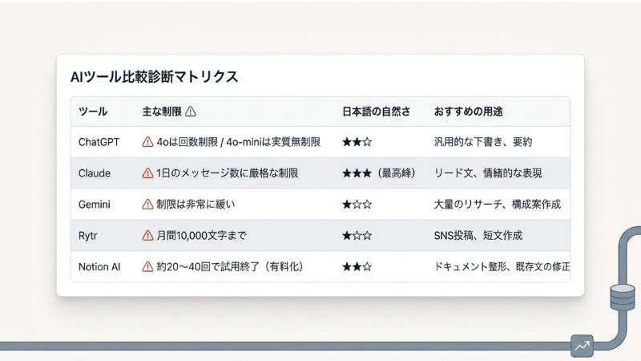Click text 大量のリサーチ、構成案作成
Screen dimensions: 641x361
click(497, 205)
